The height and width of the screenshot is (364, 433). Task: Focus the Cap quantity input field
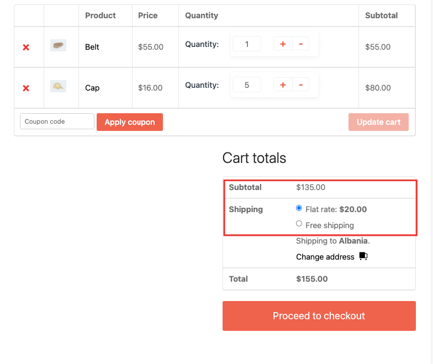tap(247, 85)
